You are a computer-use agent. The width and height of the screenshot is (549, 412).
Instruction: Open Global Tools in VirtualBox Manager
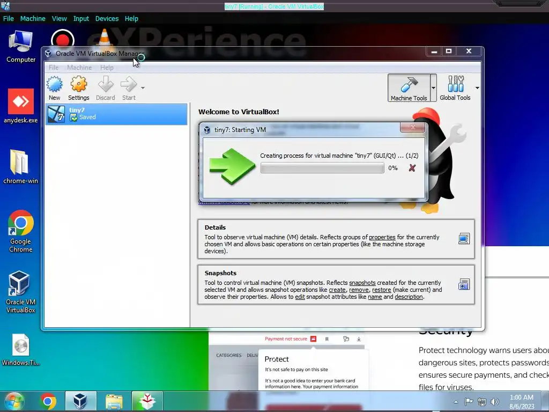click(x=455, y=88)
